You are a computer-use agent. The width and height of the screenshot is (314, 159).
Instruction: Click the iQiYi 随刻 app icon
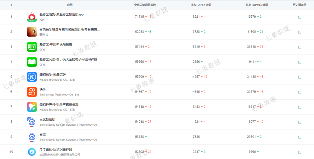click(32, 17)
